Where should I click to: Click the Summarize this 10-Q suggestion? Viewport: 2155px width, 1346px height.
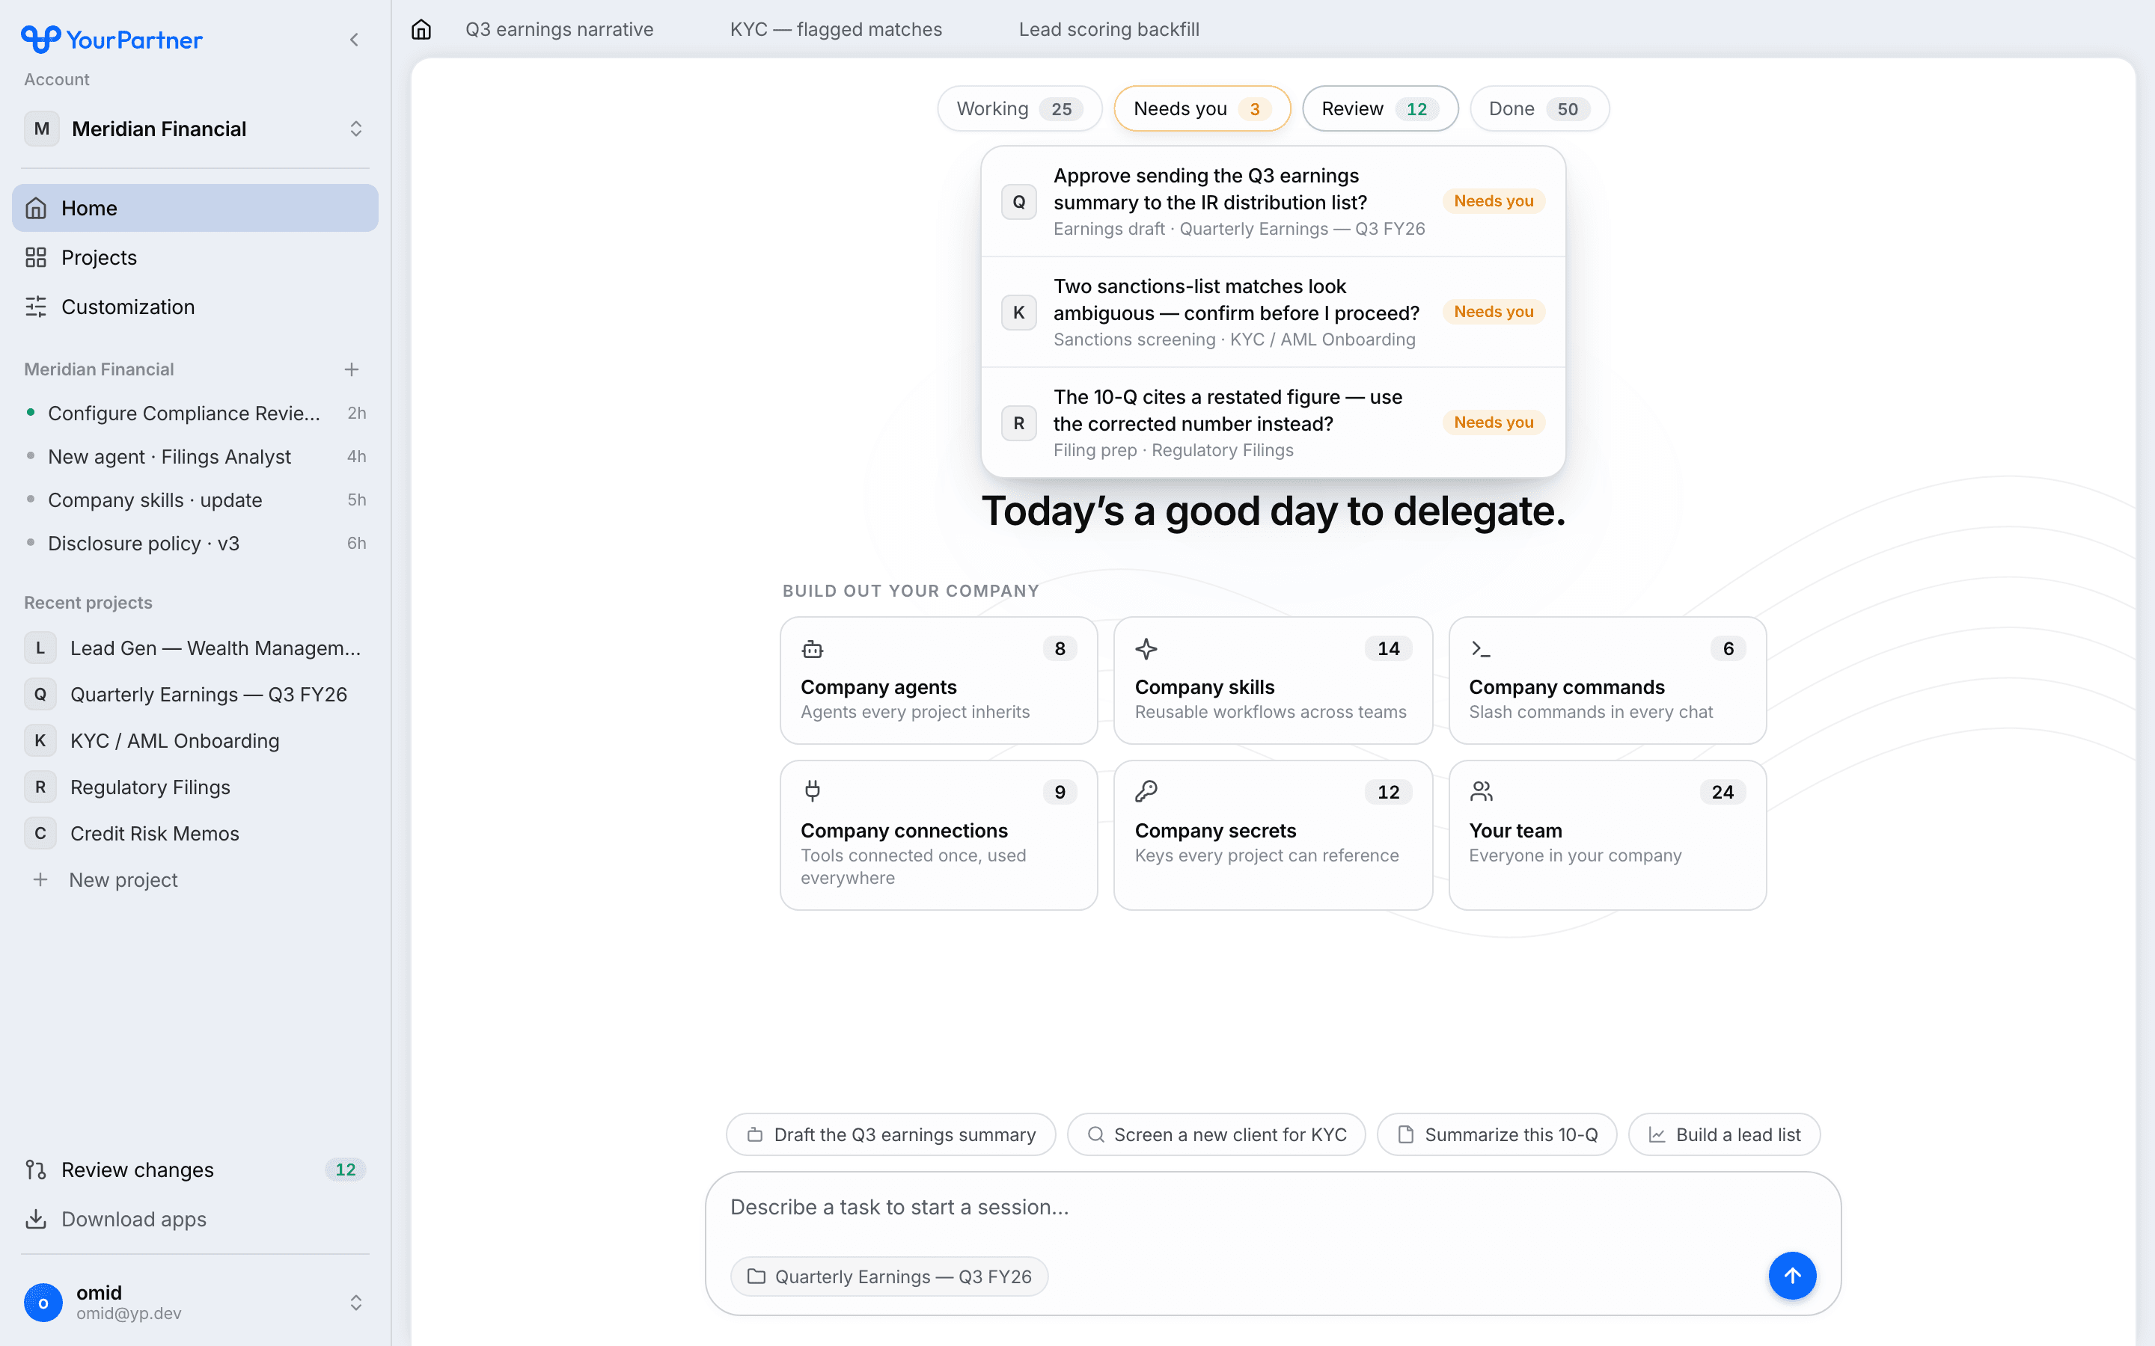[1497, 1134]
